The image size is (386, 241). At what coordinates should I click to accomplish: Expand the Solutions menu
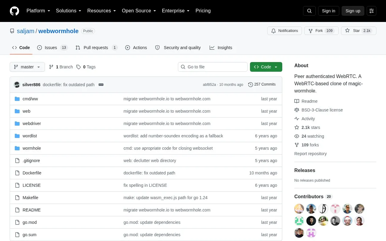pyautogui.click(x=69, y=11)
